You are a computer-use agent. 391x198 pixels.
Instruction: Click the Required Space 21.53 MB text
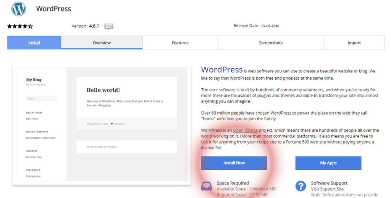point(242,195)
